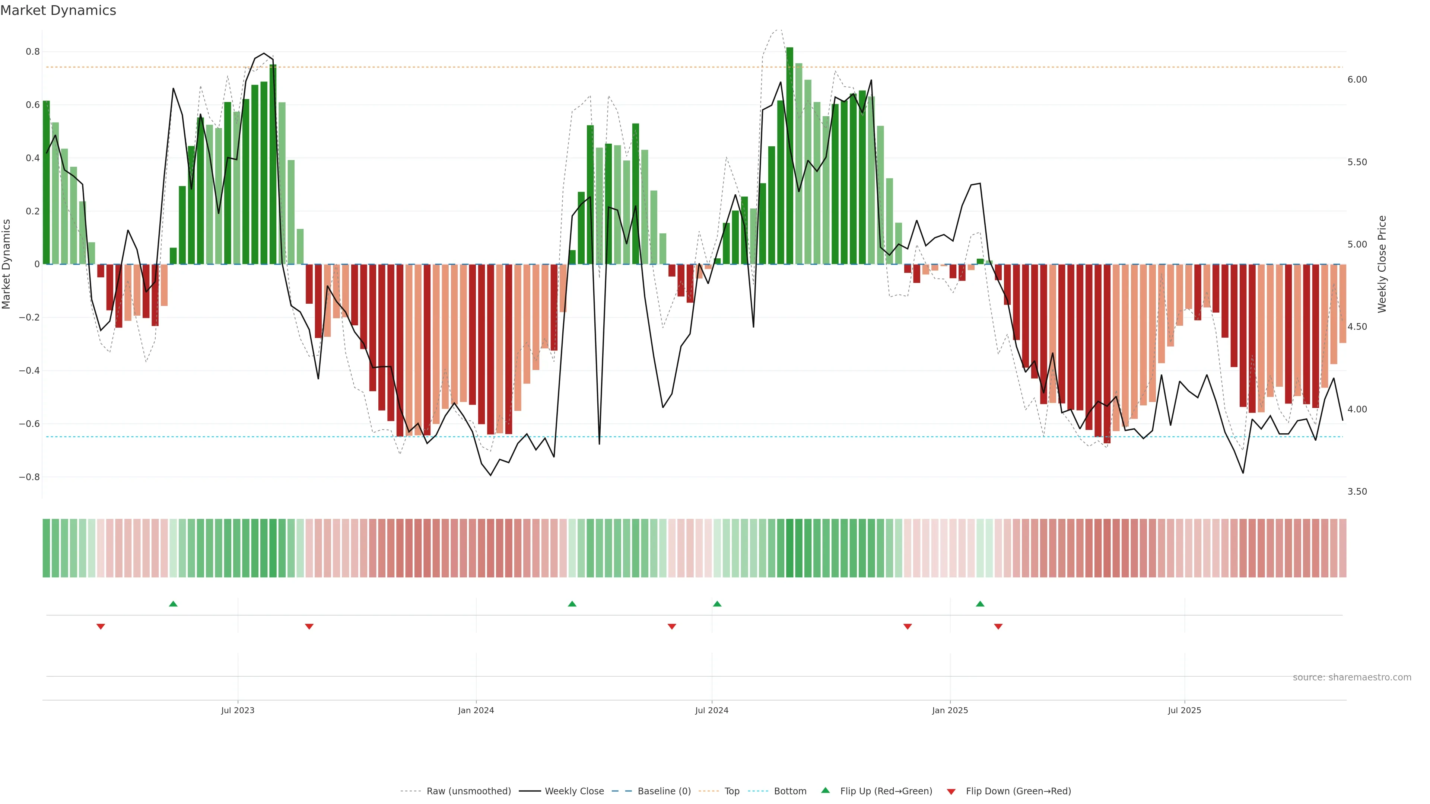Click the Jan 2024 x-axis label
1430x804 pixels.
[x=476, y=710]
